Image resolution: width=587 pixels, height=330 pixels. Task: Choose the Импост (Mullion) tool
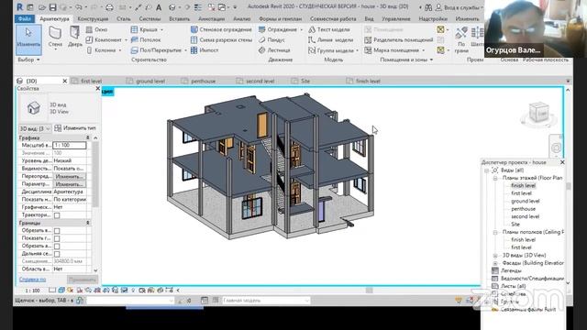click(x=205, y=50)
